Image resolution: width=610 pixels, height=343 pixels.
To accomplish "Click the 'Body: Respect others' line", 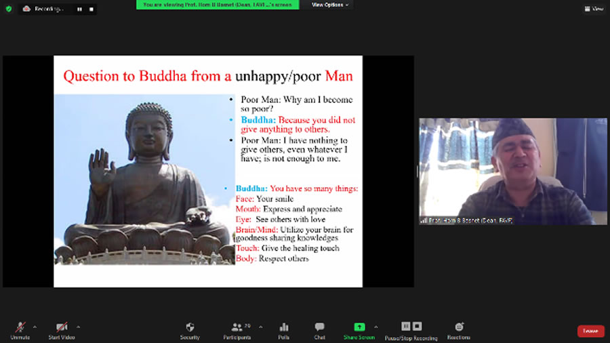I will [272, 259].
